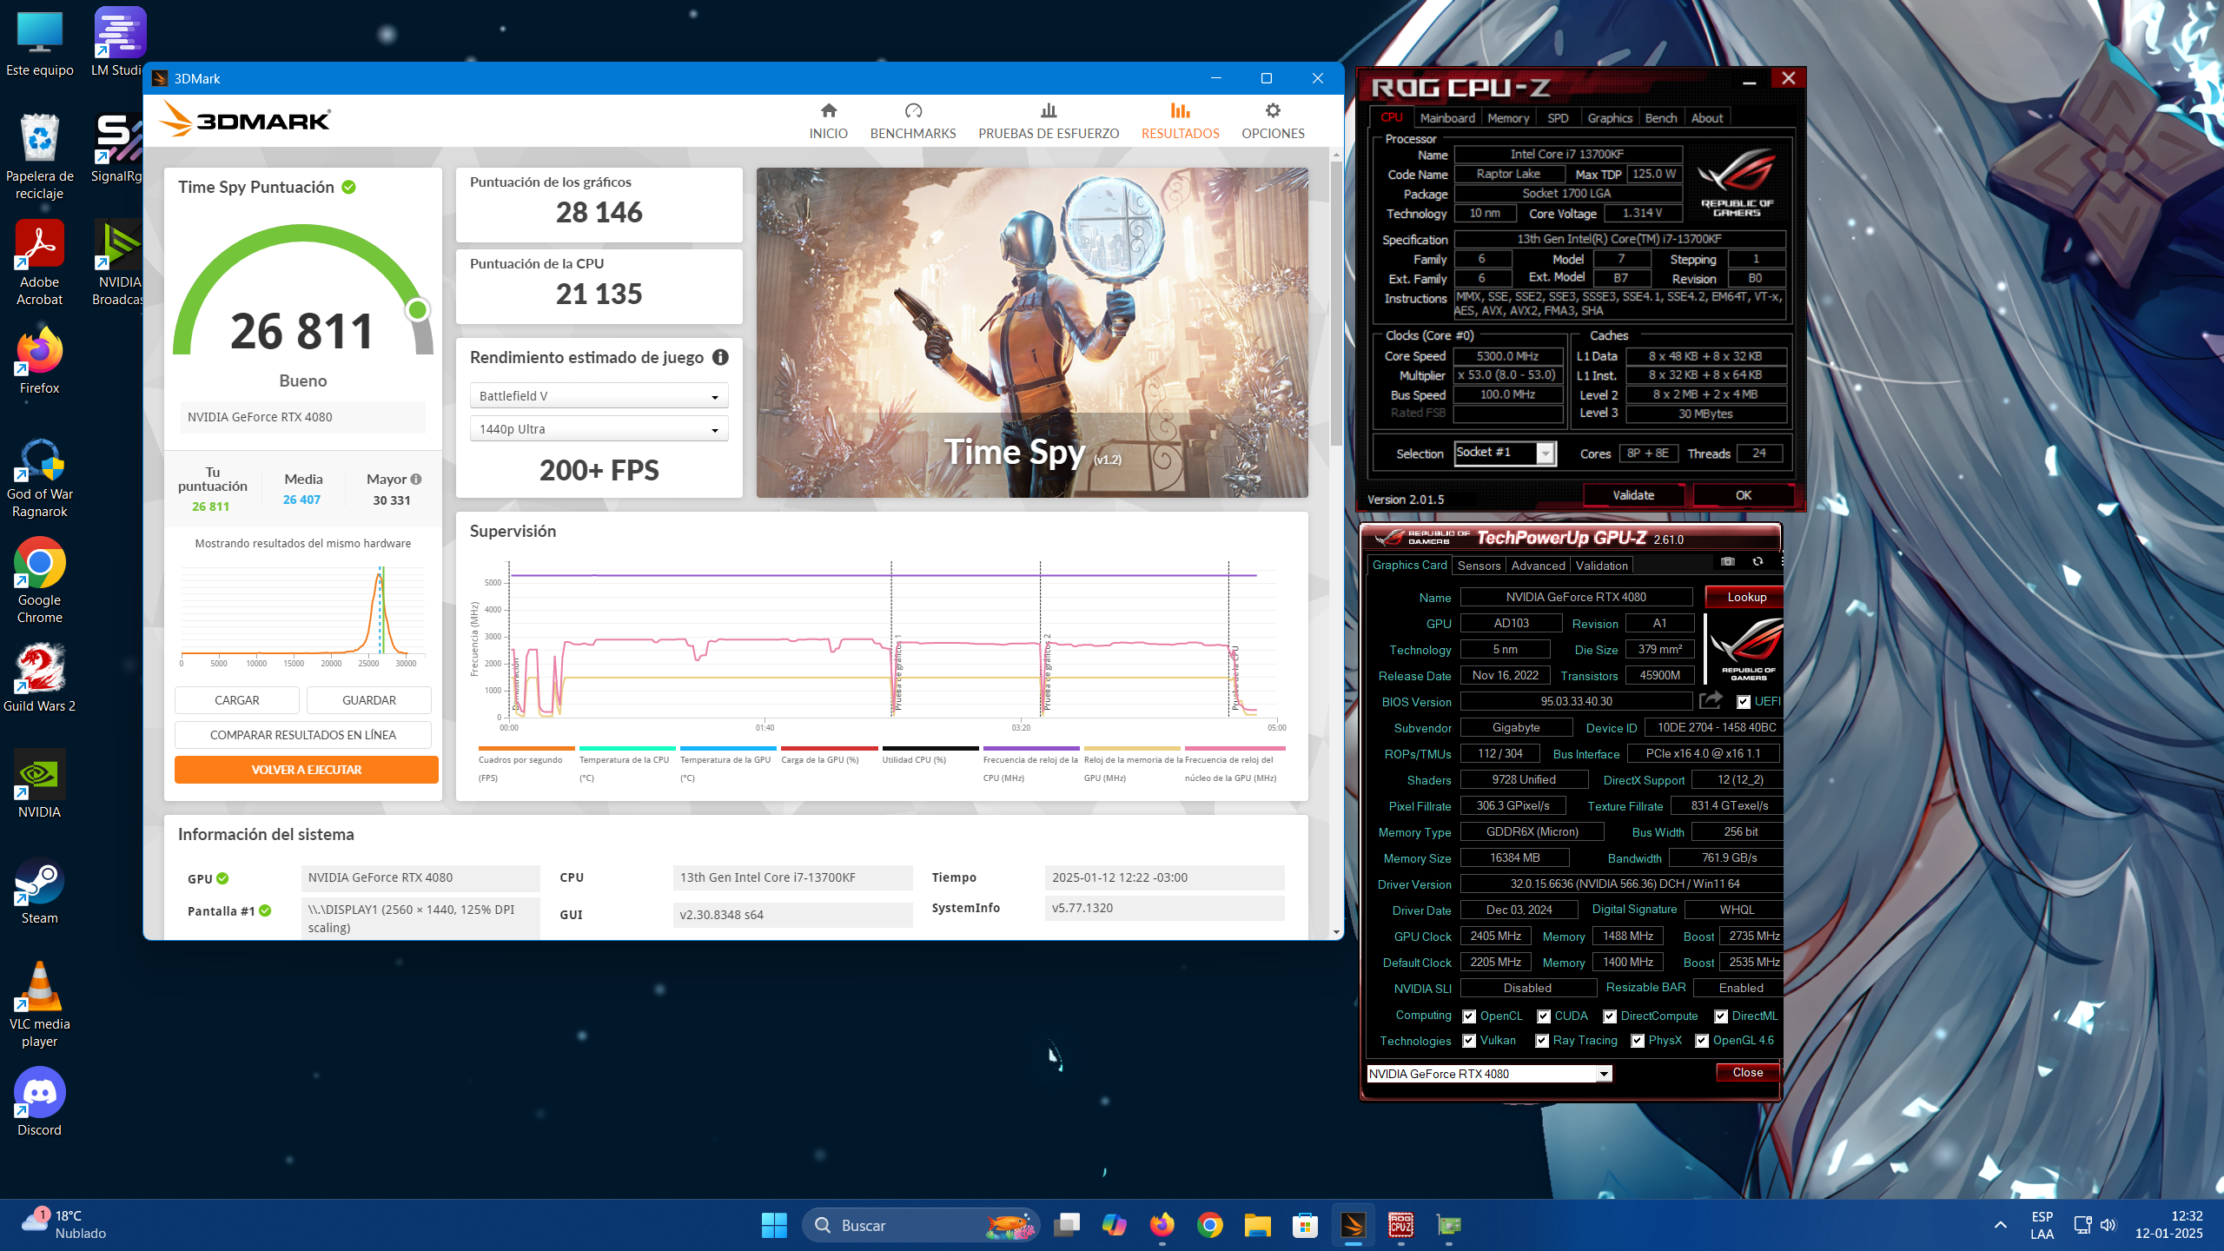Click CPU-Z taskbar icon

[1400, 1225]
